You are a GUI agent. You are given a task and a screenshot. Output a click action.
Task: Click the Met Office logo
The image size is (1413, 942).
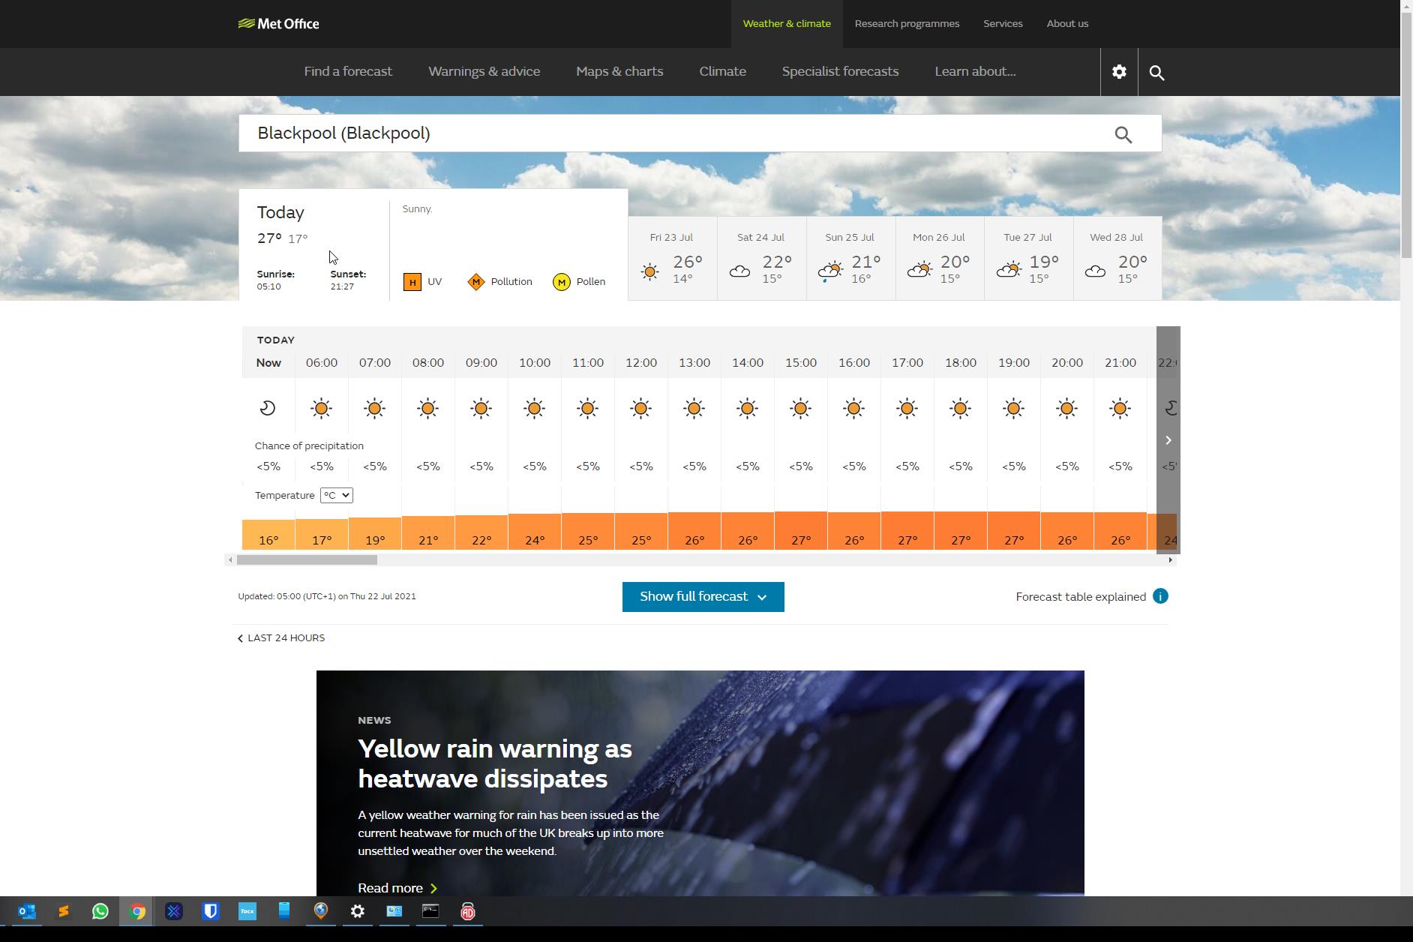278,24
